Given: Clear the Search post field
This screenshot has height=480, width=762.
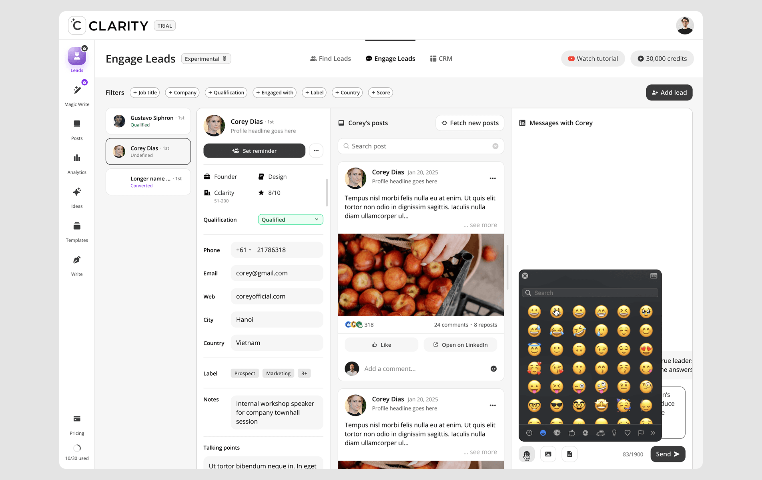Looking at the screenshot, I should [495, 146].
